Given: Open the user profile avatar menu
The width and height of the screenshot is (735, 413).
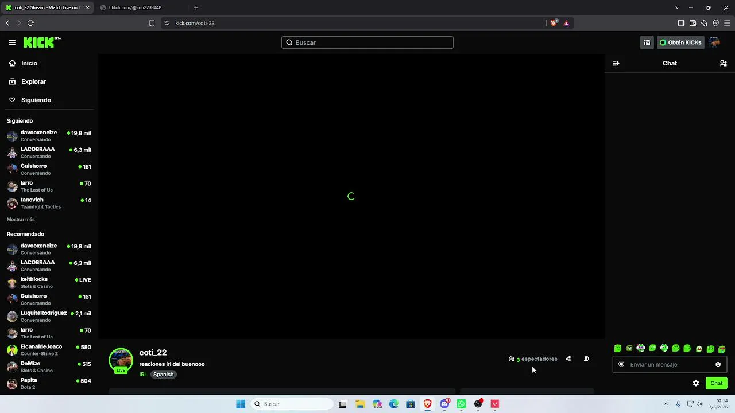Looking at the screenshot, I should (x=714, y=42).
